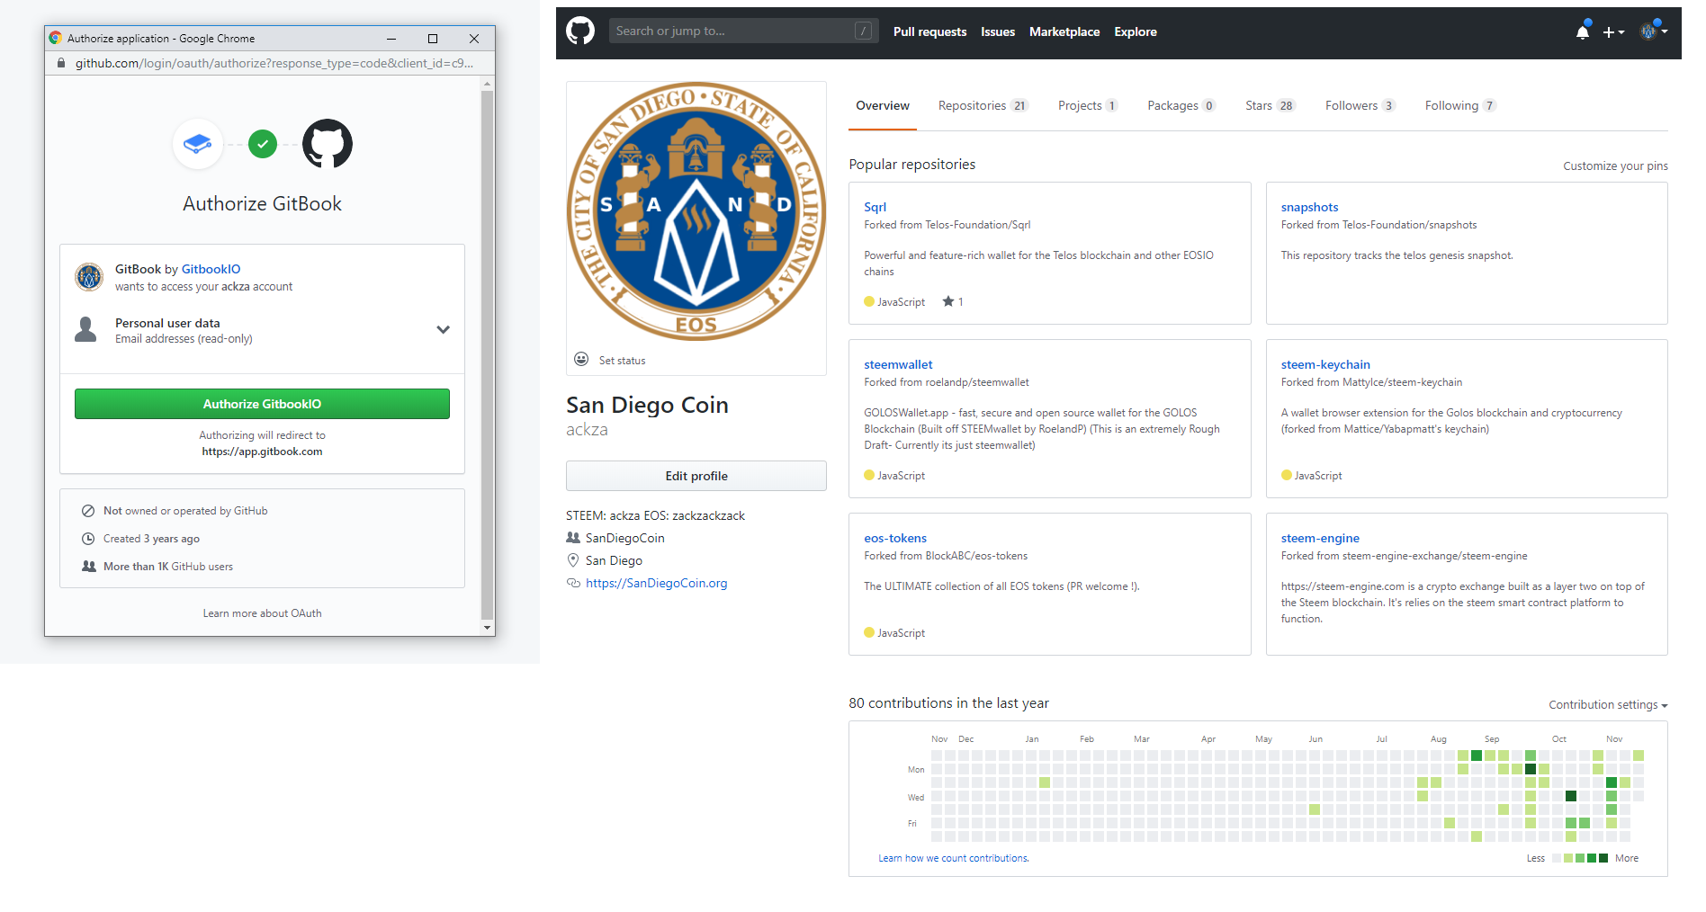
Task: Click Learn how we count contributions link
Action: 954,858
